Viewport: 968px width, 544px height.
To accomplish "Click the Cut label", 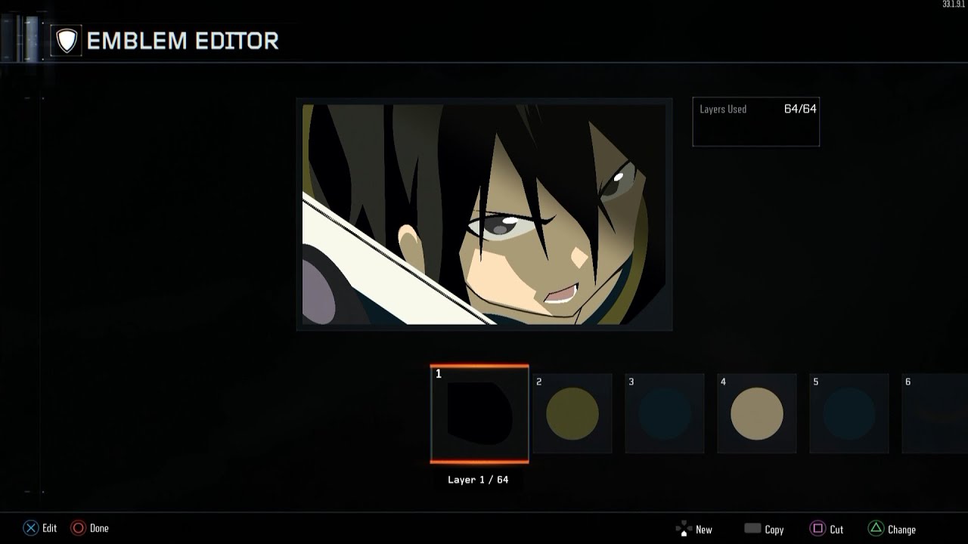I will coord(836,530).
